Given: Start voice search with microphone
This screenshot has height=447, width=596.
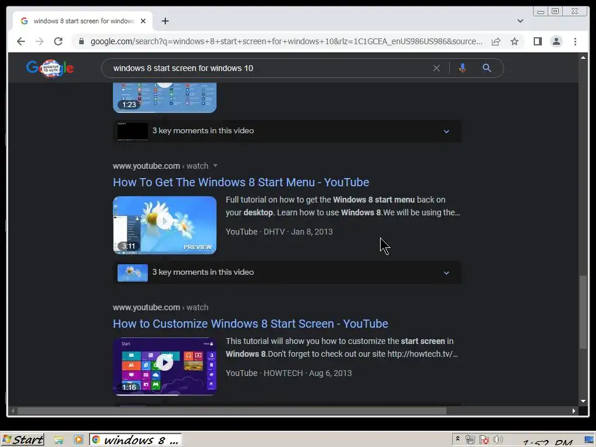Looking at the screenshot, I should (x=462, y=69).
